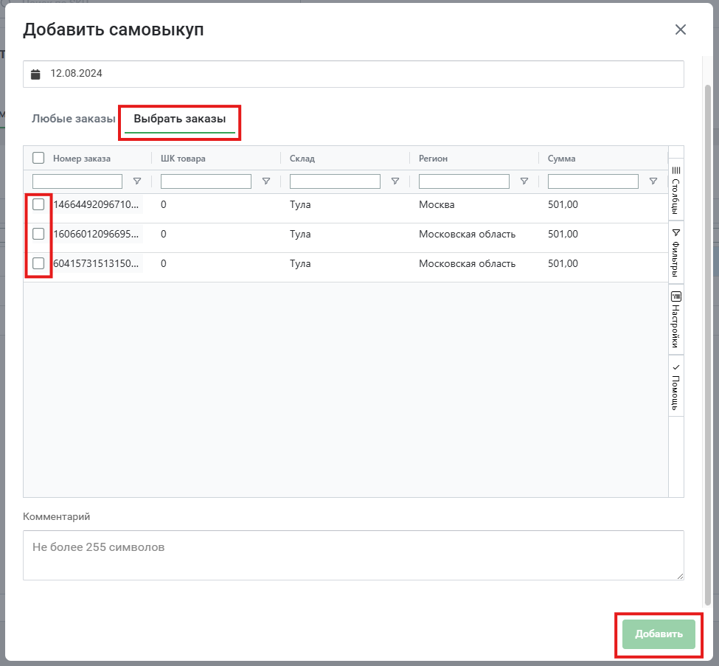
Task: Open the filter icon for Номер заказа column
Action: click(137, 181)
